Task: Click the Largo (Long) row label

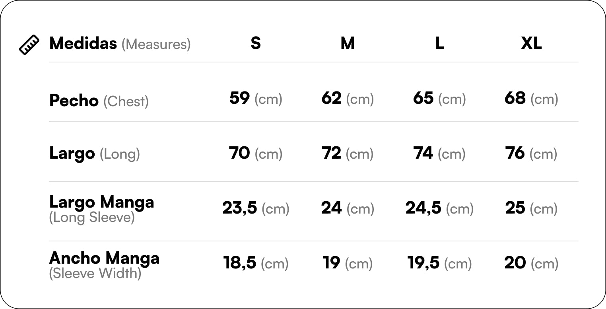Action: [94, 154]
